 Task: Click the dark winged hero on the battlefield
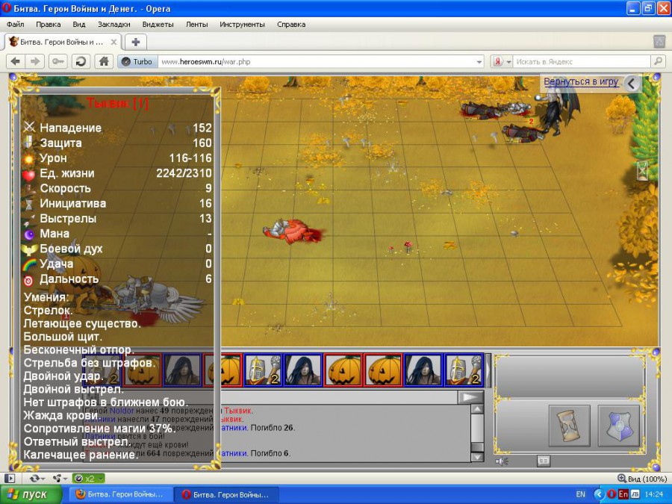[559, 108]
